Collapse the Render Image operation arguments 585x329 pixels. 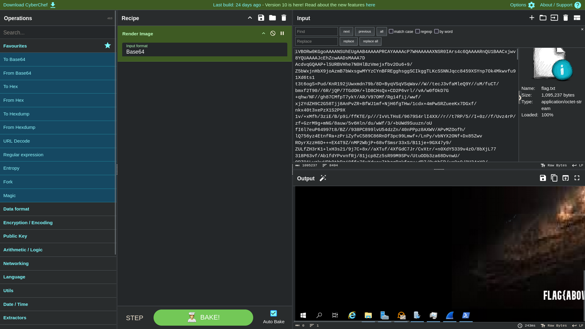264,34
